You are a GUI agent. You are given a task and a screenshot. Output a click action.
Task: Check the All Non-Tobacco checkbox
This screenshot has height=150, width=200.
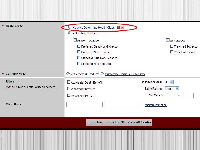pyautogui.click(x=75, y=40)
